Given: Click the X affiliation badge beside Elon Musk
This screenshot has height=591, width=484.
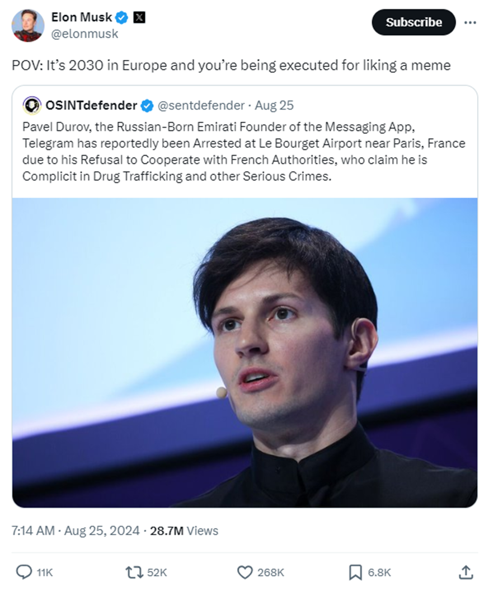Looking at the screenshot, I should click(x=139, y=18).
